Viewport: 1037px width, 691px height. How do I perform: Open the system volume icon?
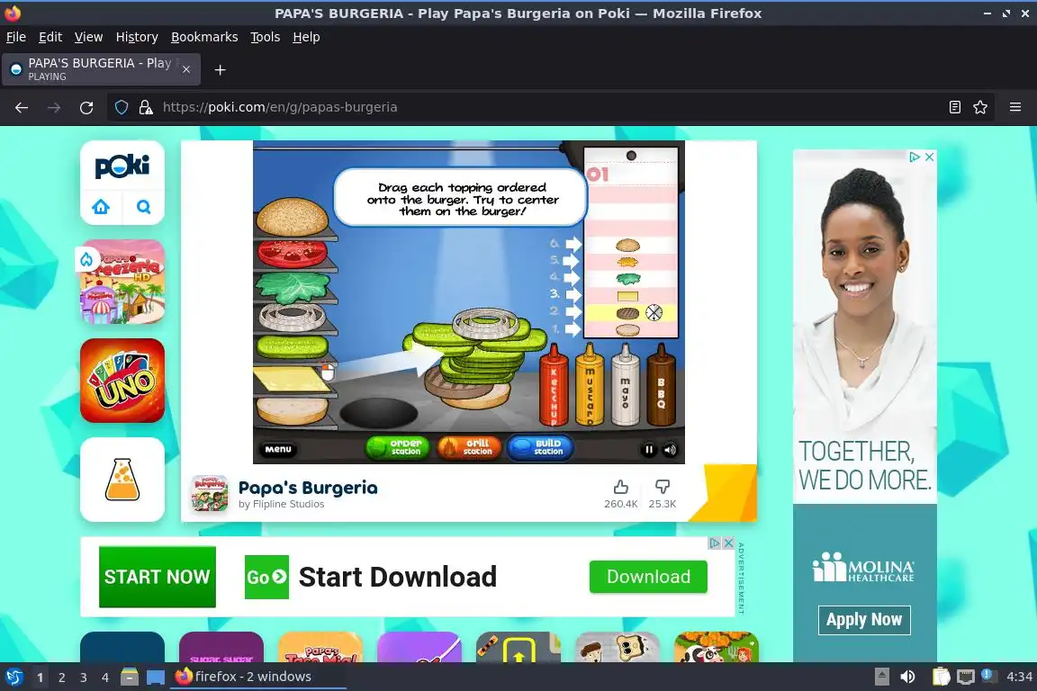(907, 678)
